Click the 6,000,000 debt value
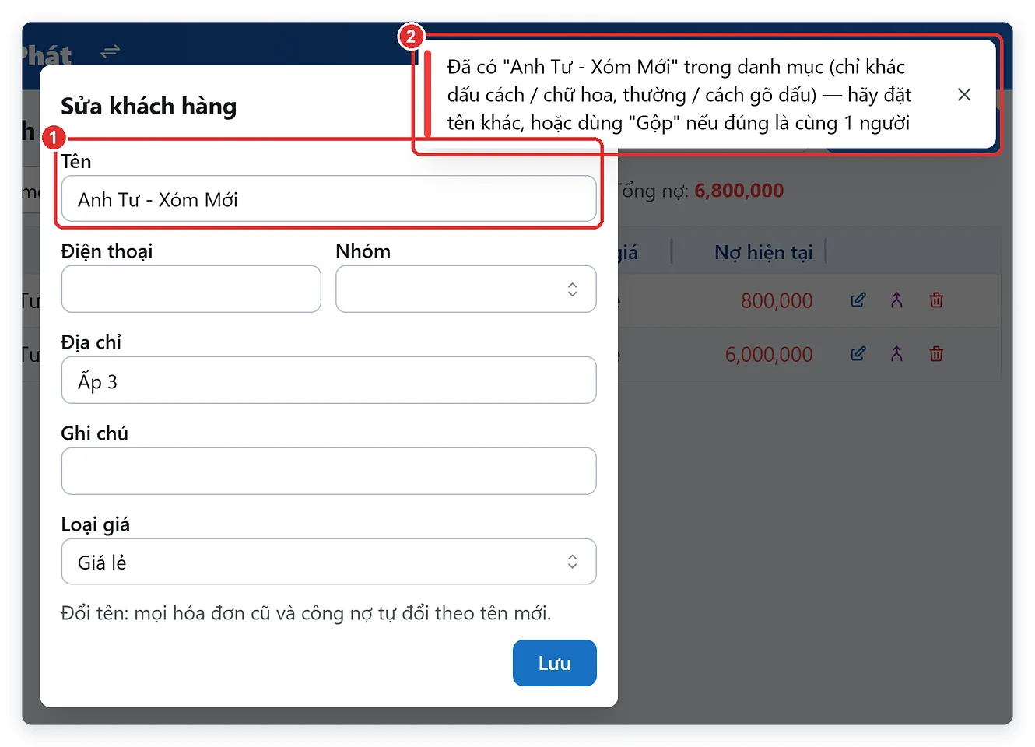Screen dimensions: 1035x747 (769, 354)
